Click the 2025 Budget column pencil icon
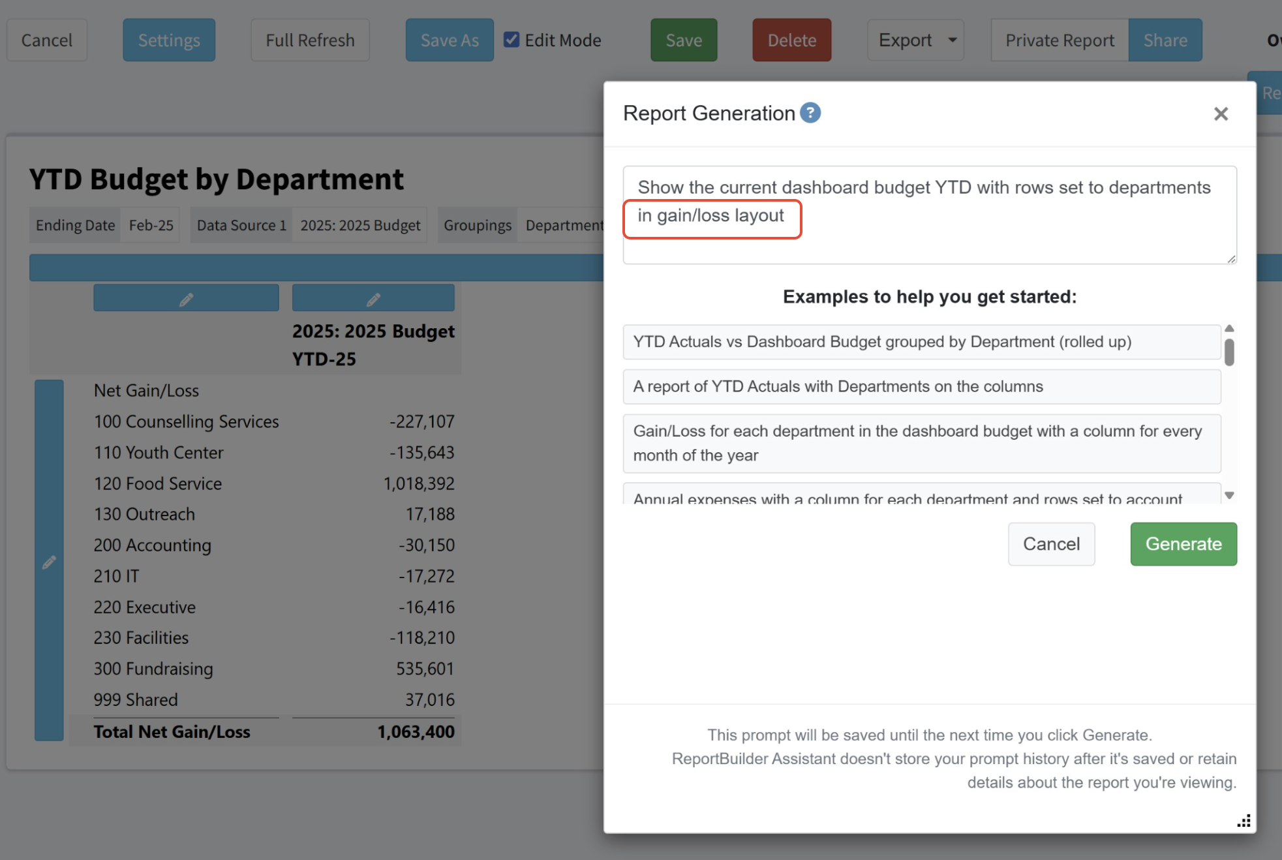The height and width of the screenshot is (860, 1282). (x=373, y=299)
